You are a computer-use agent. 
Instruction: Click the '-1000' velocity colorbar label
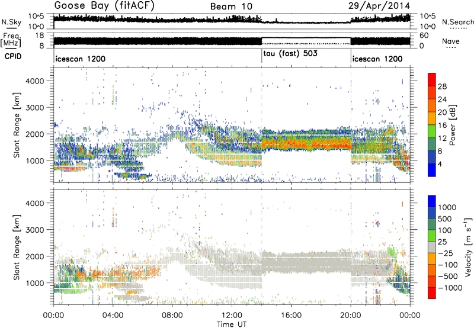[450, 288]
